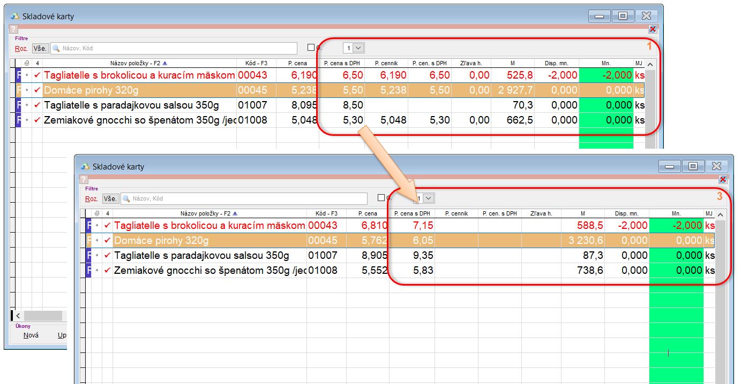Click the red check mark beside code 00043 in the back window
This screenshot has height=384, width=741.
37,75
